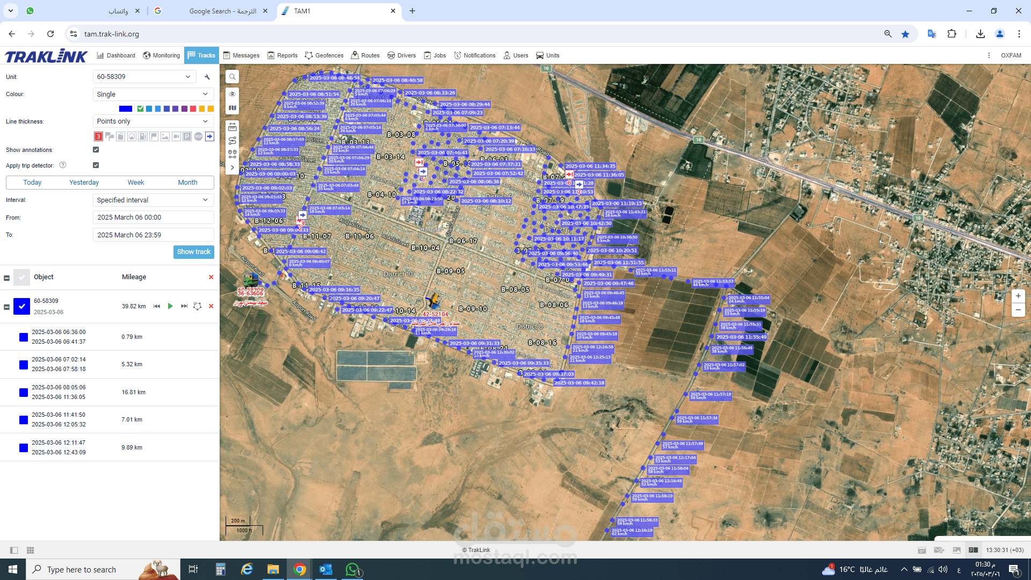This screenshot has width=1031, height=580.
Task: Select the Week interval button
Action: (136, 183)
